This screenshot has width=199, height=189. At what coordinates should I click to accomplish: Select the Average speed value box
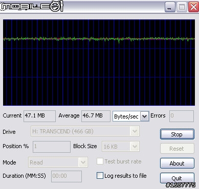click(x=96, y=116)
